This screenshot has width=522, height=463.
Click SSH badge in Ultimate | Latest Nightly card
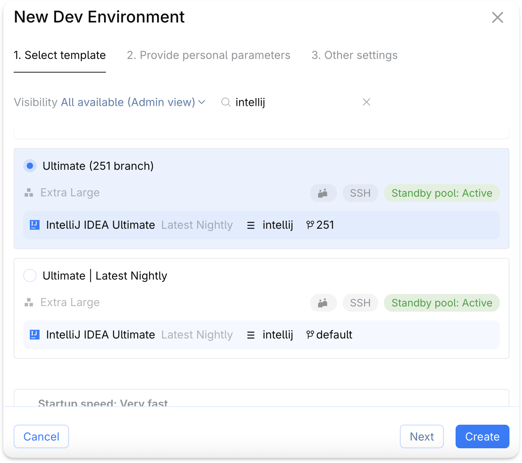[360, 303]
